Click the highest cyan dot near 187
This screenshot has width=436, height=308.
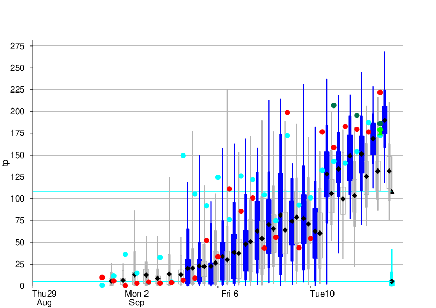coord(369,122)
